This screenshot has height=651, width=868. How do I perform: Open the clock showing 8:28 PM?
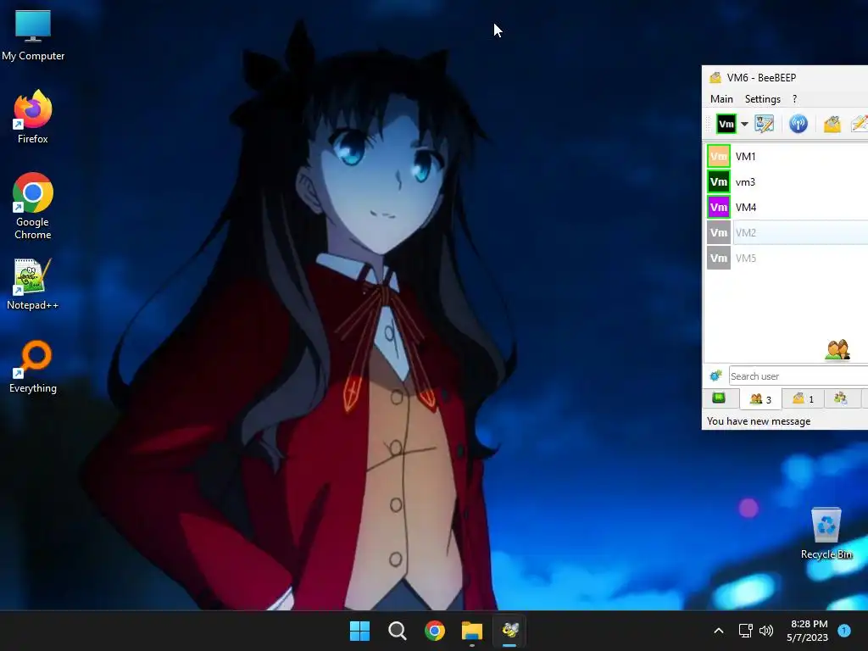click(808, 631)
